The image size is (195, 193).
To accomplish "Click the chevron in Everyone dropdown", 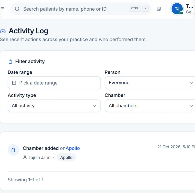I will point(191,83).
